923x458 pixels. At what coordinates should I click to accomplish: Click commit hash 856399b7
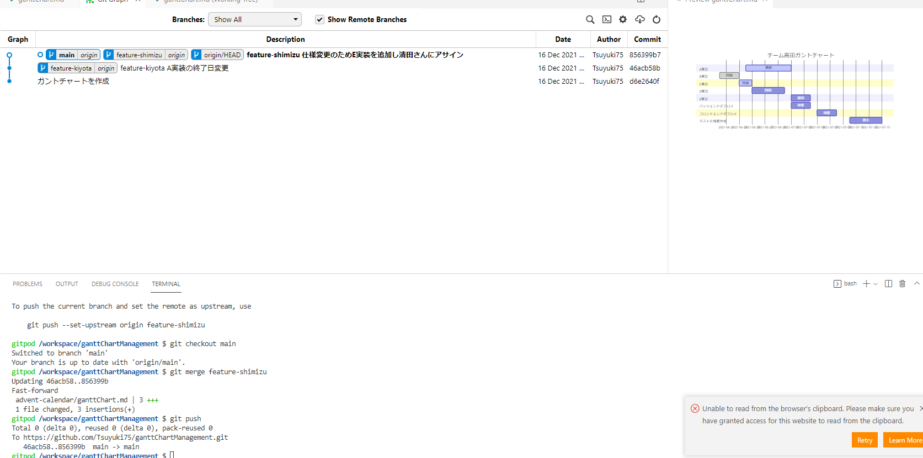click(645, 55)
